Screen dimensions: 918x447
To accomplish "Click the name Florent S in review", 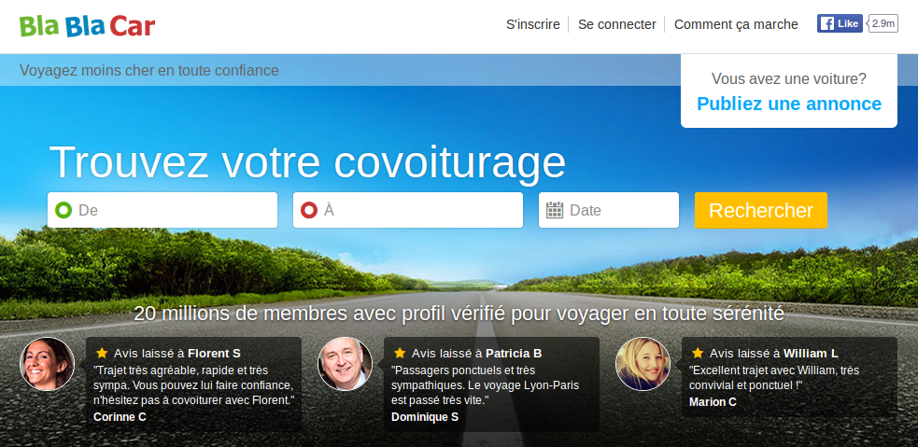I will tap(214, 354).
